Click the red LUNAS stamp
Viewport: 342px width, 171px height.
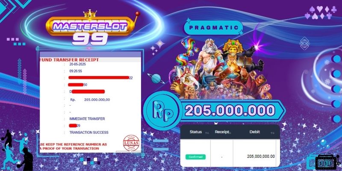pos(131,143)
